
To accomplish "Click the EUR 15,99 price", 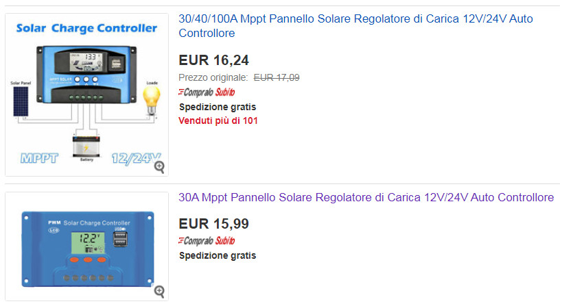I will click(x=213, y=224).
